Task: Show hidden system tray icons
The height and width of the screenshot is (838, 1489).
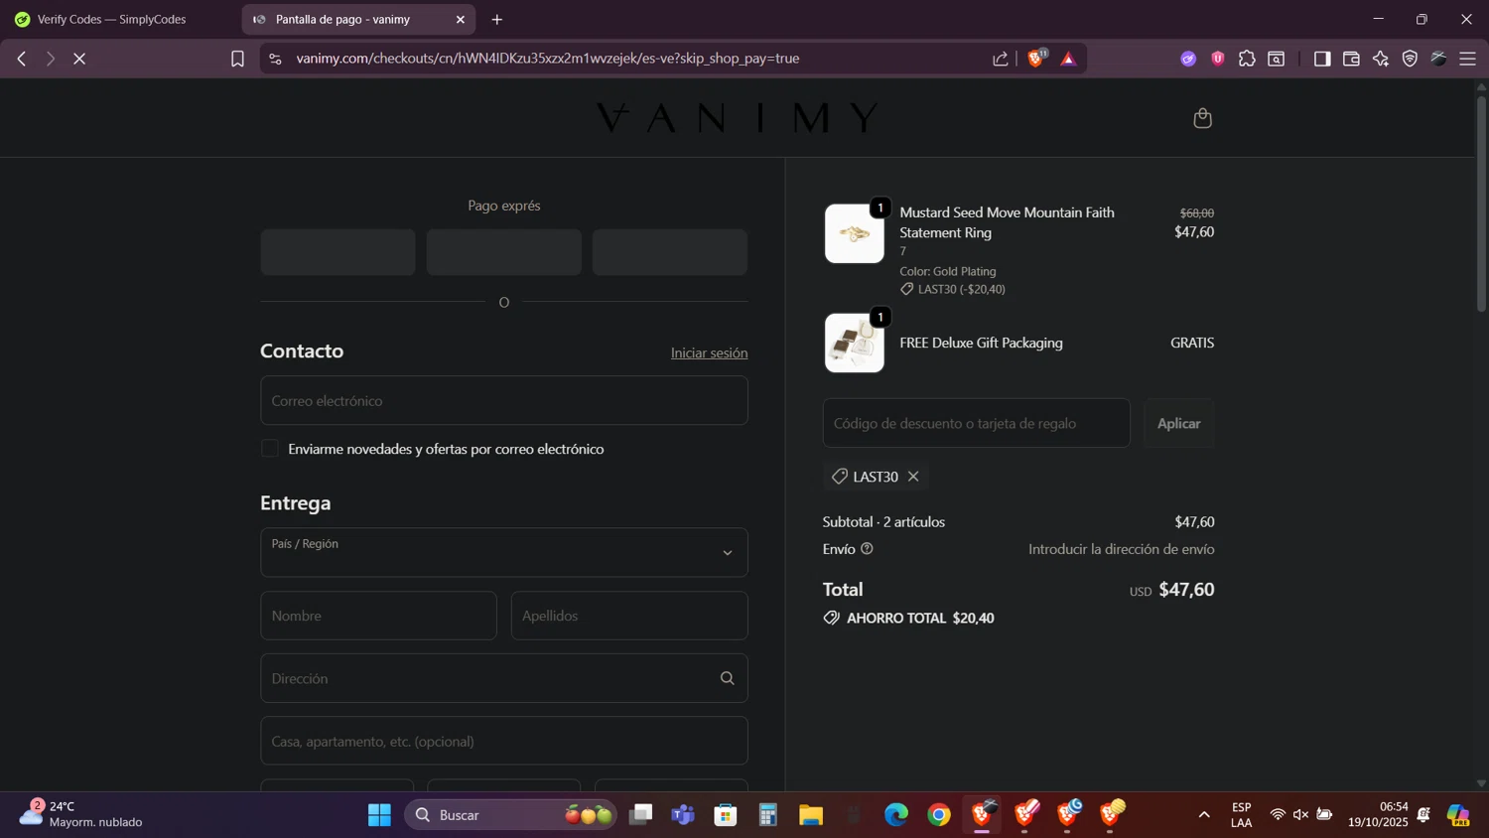Action: (1204, 815)
